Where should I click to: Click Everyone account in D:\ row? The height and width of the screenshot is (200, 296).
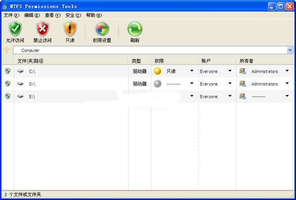(209, 84)
